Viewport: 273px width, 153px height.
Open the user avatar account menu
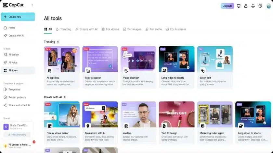coord(269,6)
